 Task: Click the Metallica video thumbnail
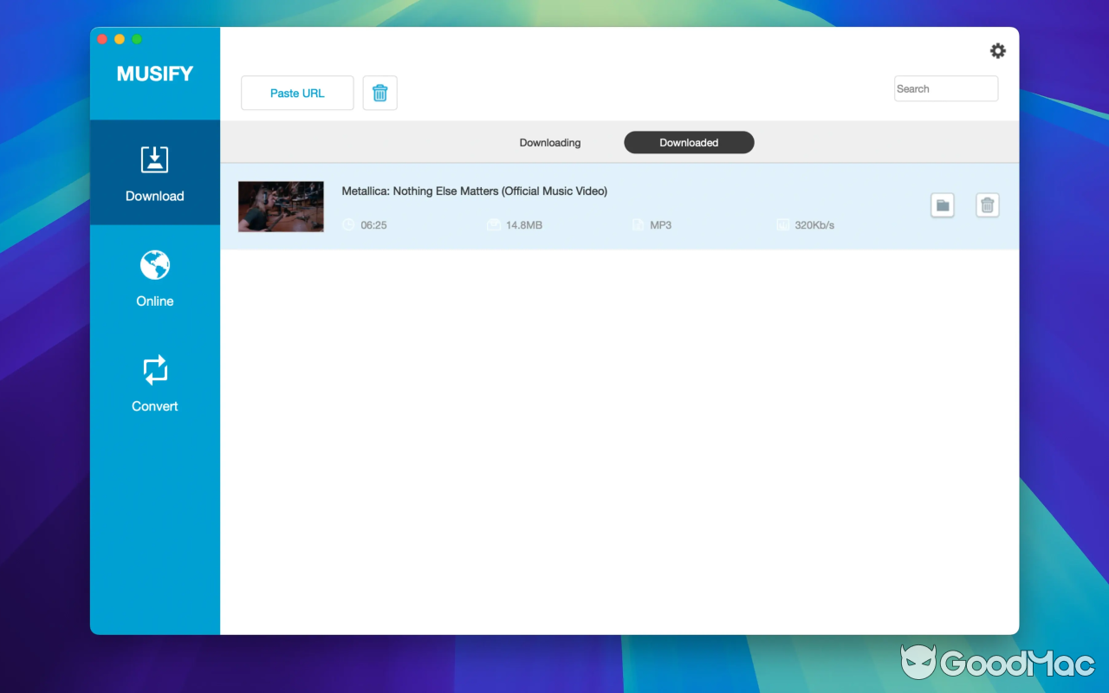pyautogui.click(x=281, y=206)
